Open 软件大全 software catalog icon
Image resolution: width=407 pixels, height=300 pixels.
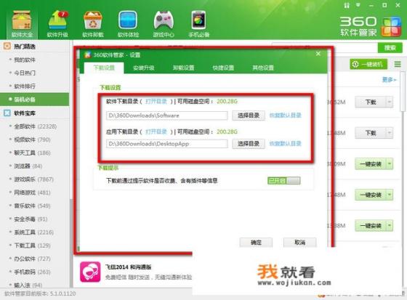click(x=22, y=24)
